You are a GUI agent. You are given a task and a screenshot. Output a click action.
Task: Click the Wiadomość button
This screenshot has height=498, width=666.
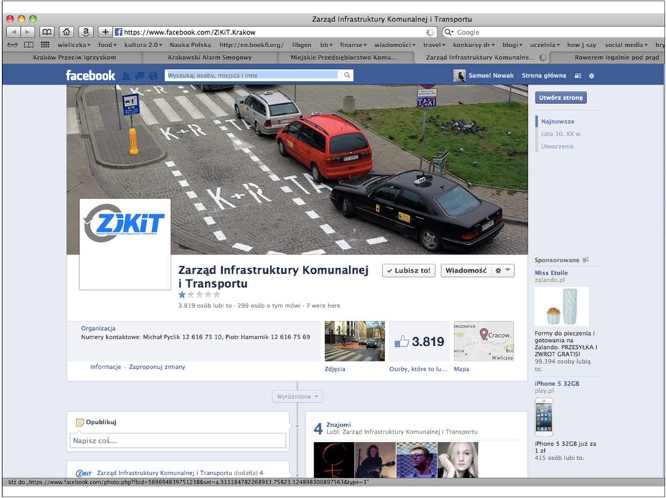coord(466,271)
